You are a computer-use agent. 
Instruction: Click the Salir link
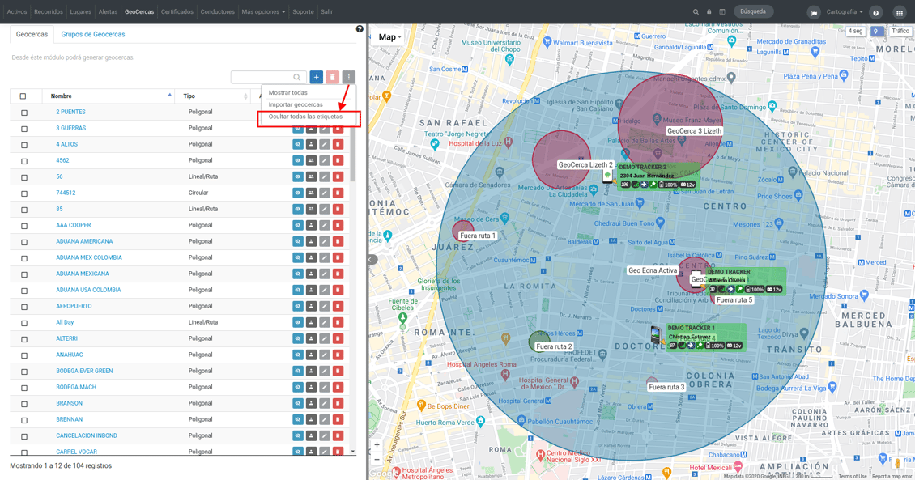(x=327, y=11)
